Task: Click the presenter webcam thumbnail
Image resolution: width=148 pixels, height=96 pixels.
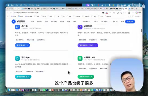Action: (x=127, y=75)
